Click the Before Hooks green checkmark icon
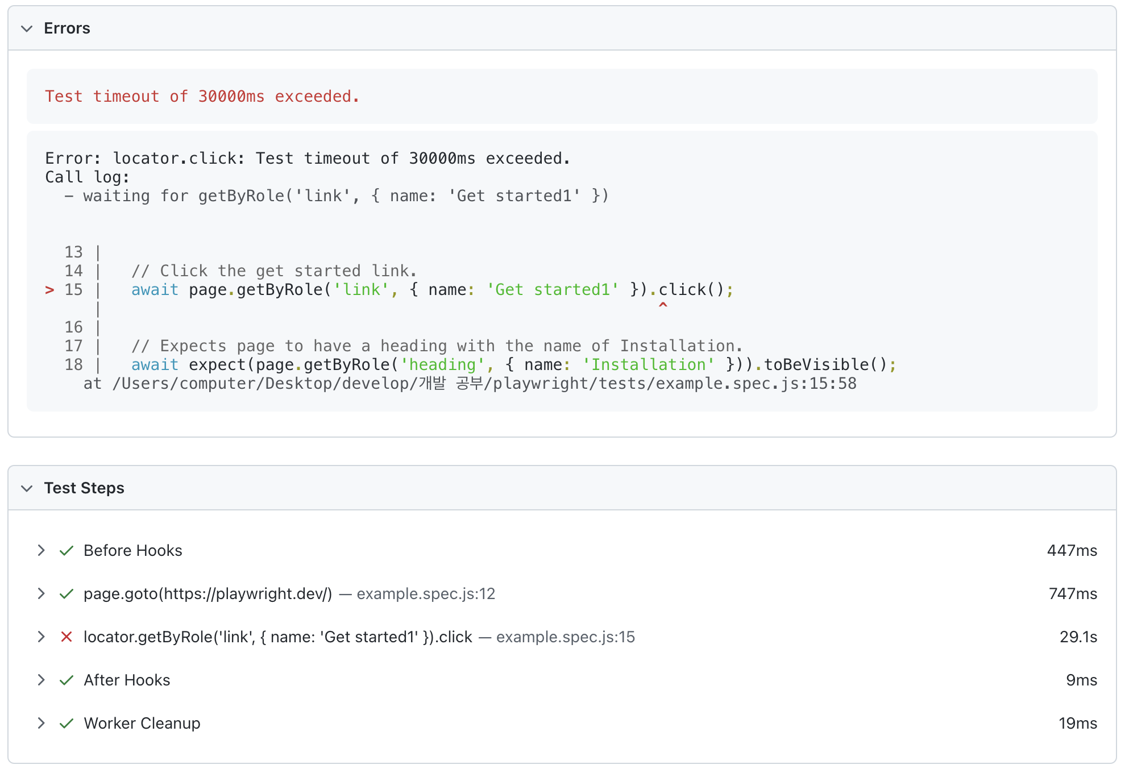This screenshot has width=1129, height=773. 67,550
